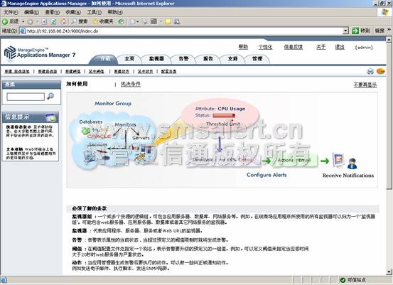Click the Messenger toolbar icon
393x285 pixels.
coord(177,22)
